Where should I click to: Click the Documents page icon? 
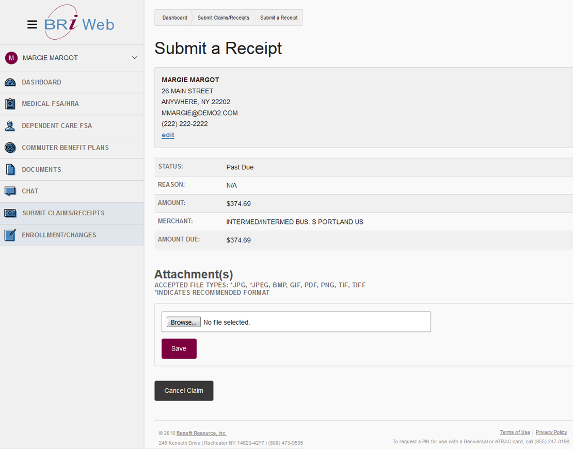tap(10, 169)
